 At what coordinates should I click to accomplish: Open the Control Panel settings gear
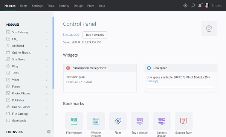pyautogui.click(x=209, y=29)
